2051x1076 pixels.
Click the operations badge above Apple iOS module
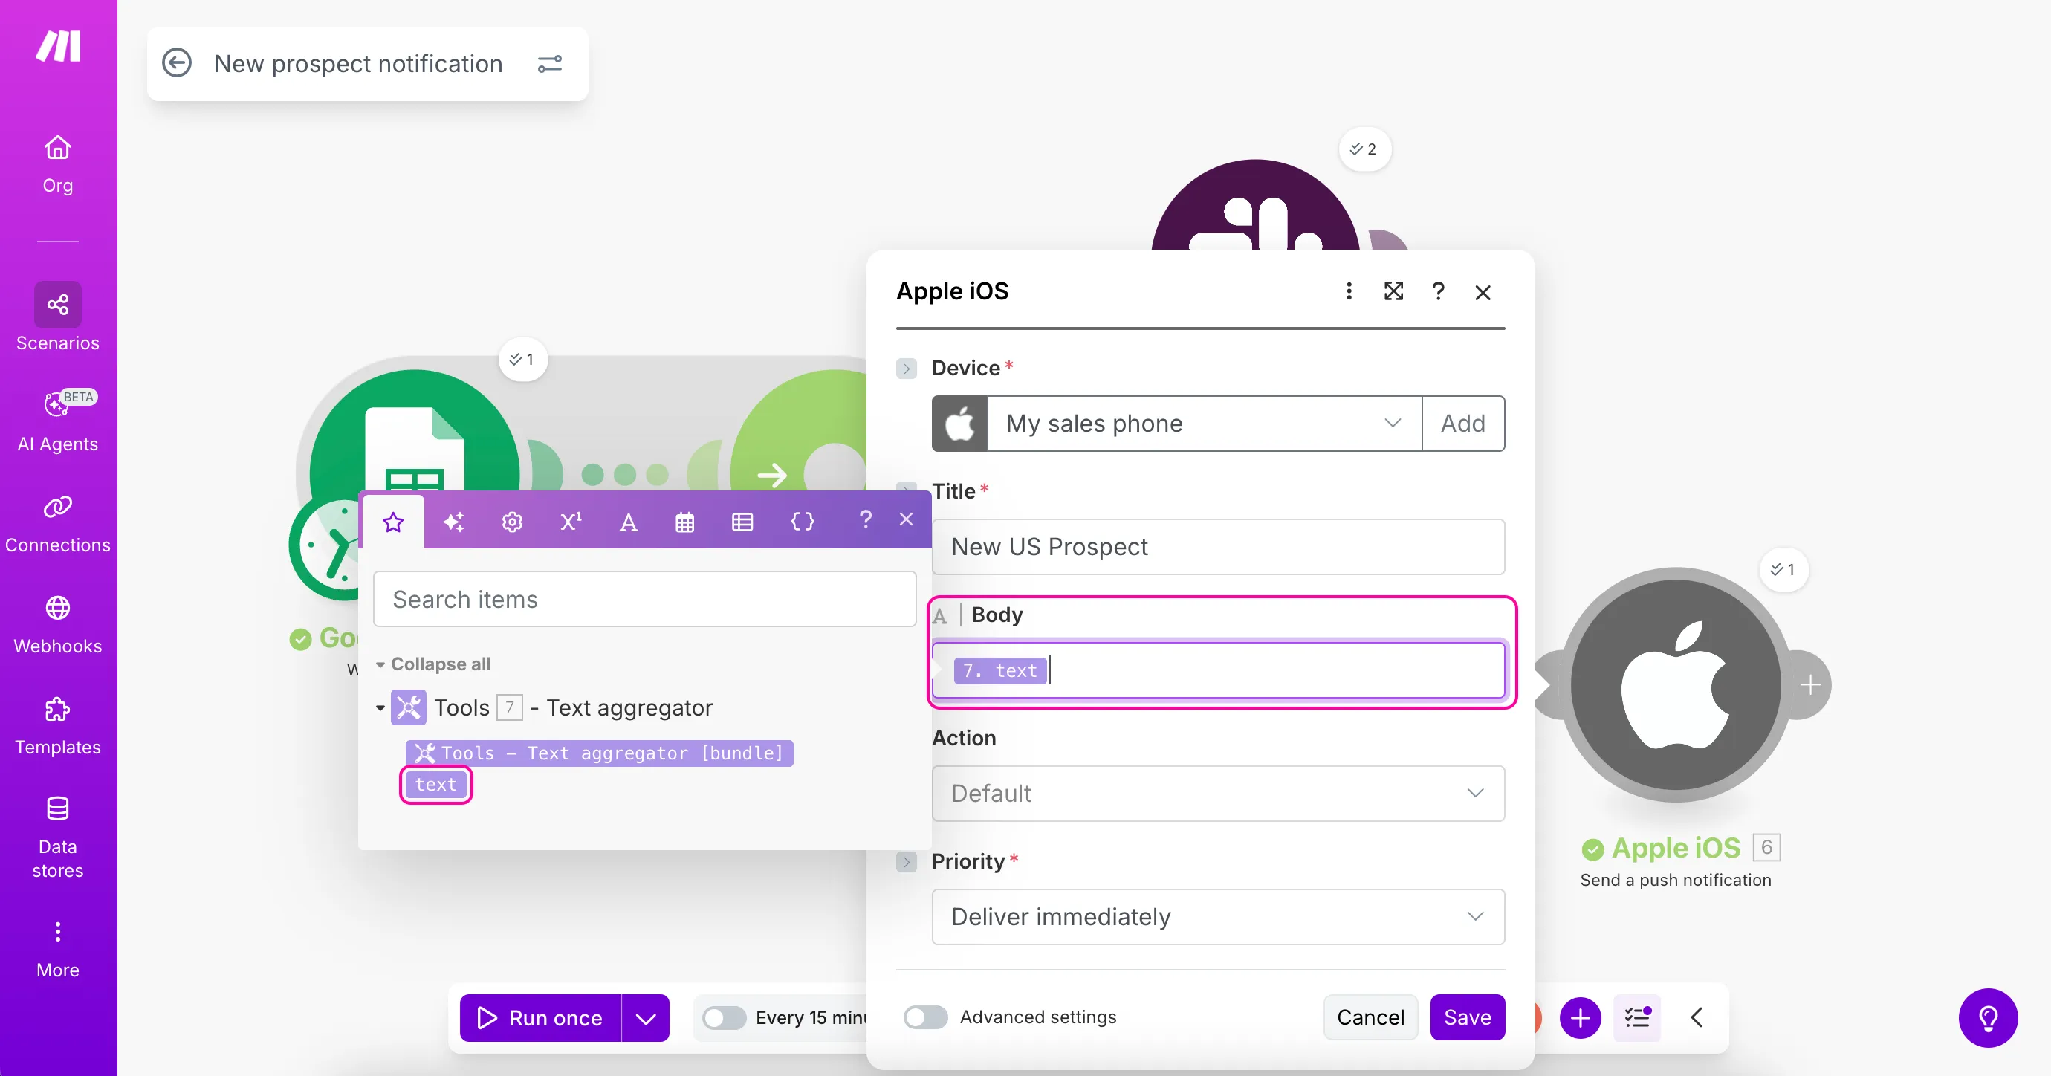point(1783,569)
